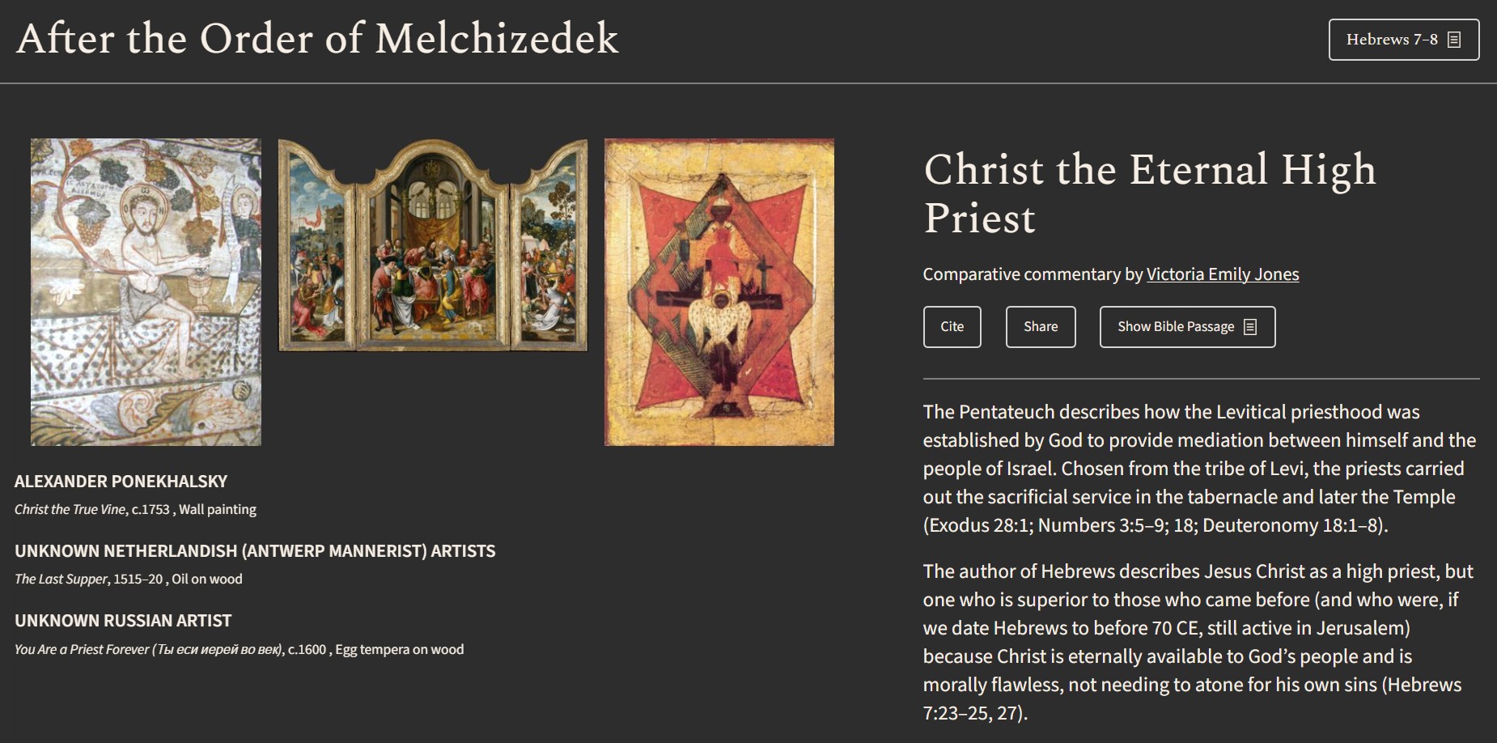Click the Christ the True Vine caption title
1497x743 pixels.
70,510
